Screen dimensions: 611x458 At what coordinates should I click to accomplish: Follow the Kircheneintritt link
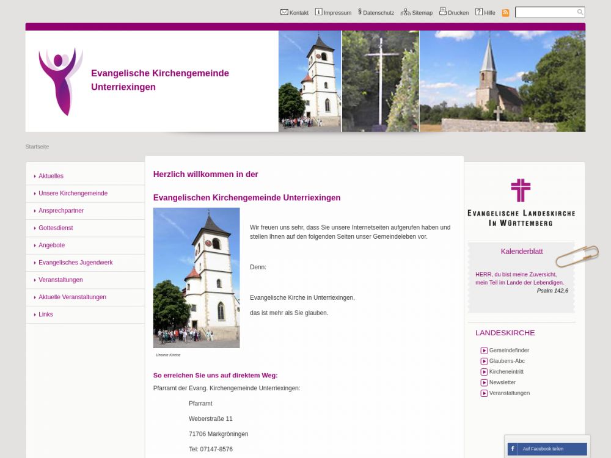(506, 372)
